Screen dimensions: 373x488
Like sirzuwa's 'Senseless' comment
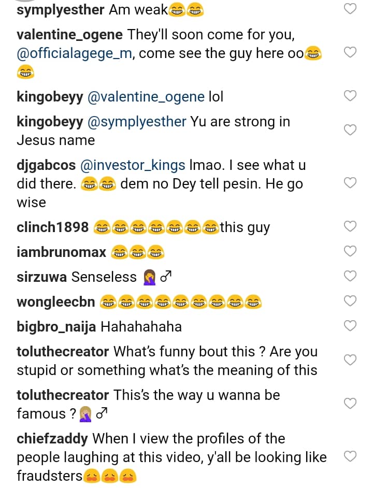pos(351,276)
